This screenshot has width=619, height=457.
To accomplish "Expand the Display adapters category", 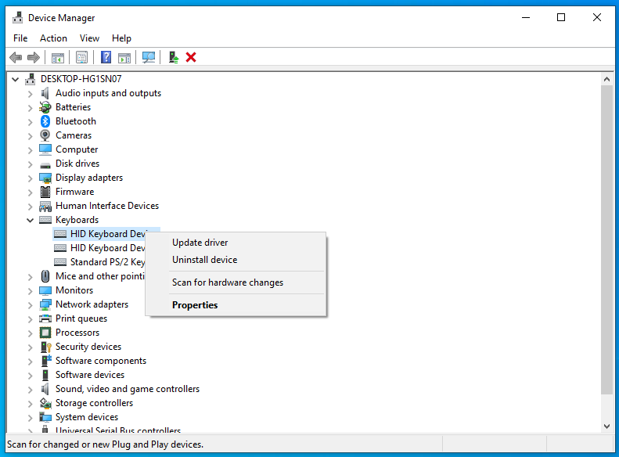I will (31, 178).
